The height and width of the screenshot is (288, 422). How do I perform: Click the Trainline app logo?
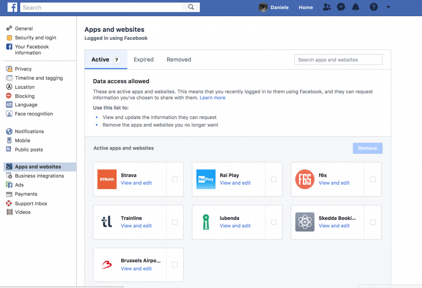[107, 222]
